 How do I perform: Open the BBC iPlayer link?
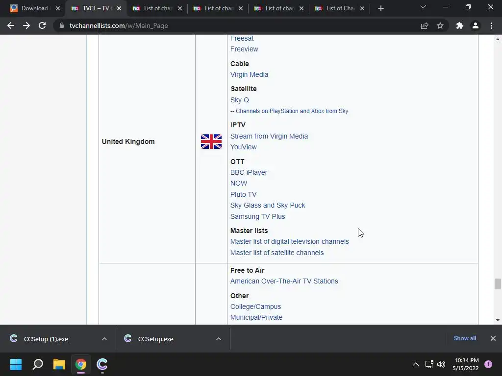coord(249,172)
